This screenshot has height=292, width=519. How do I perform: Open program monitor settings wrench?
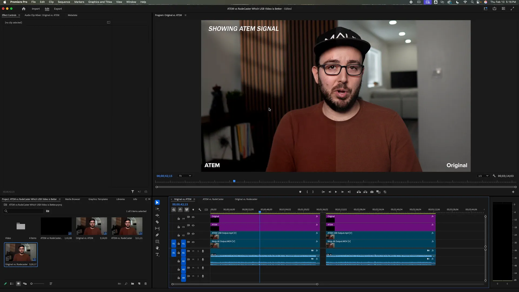[494, 176]
